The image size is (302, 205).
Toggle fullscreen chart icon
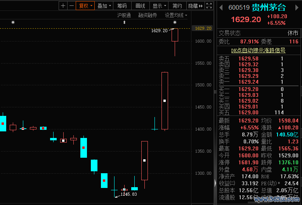(x=209, y=6)
